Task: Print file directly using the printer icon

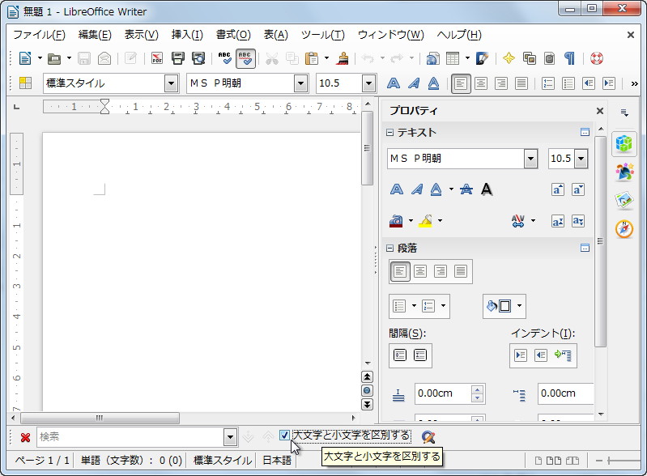Action: (178, 58)
